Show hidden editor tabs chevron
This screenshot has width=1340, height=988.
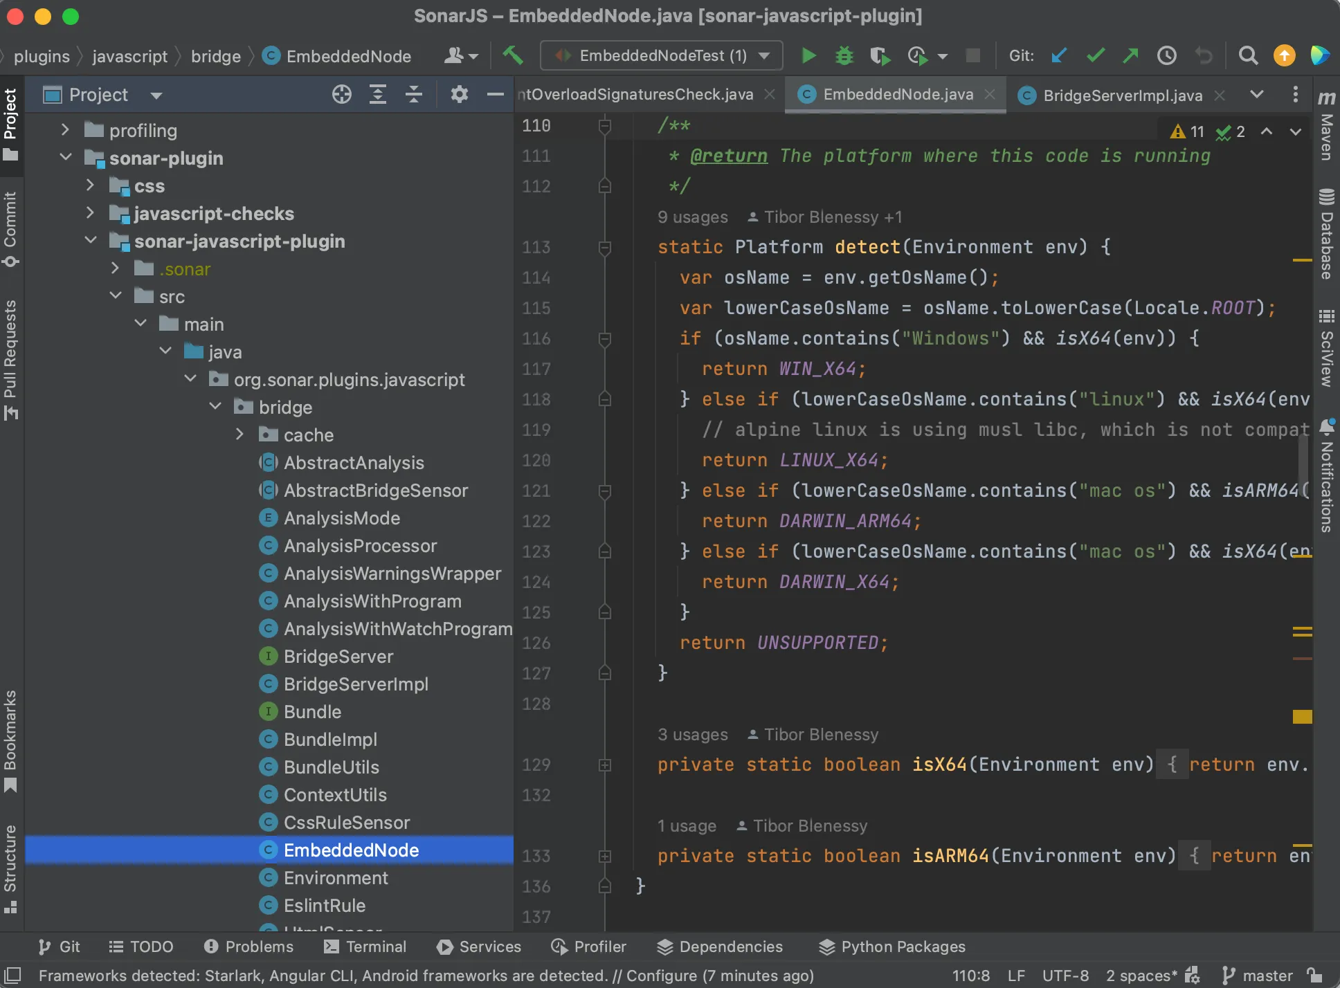pos(1257,94)
